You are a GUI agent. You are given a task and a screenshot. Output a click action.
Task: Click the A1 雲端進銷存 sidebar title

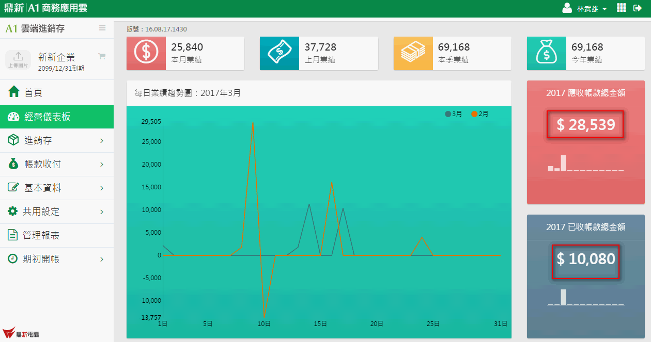35,28
